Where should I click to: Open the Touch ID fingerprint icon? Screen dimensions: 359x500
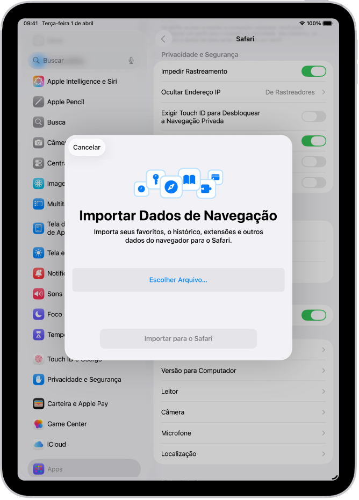[x=38, y=359]
